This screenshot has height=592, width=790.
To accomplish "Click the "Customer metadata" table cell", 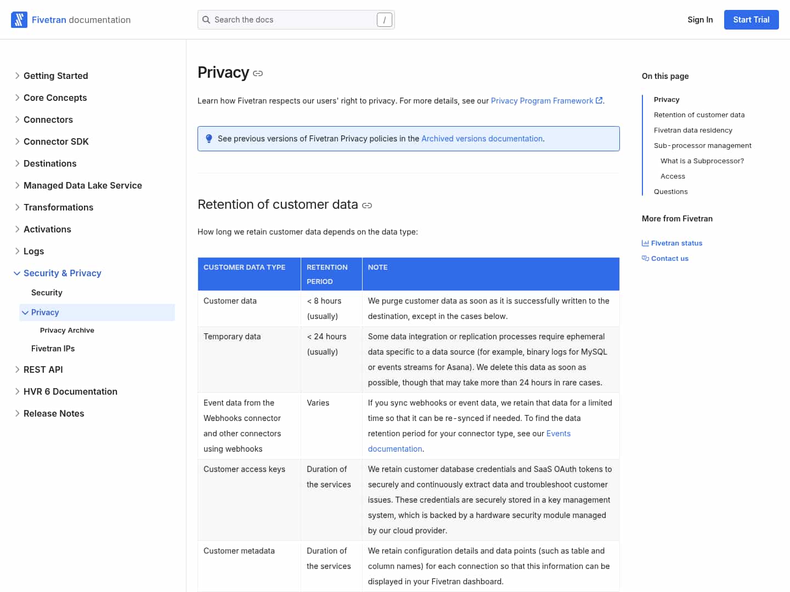I will click(x=249, y=566).
